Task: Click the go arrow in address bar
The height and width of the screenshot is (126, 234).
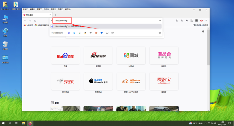Action: (x=160, y=21)
